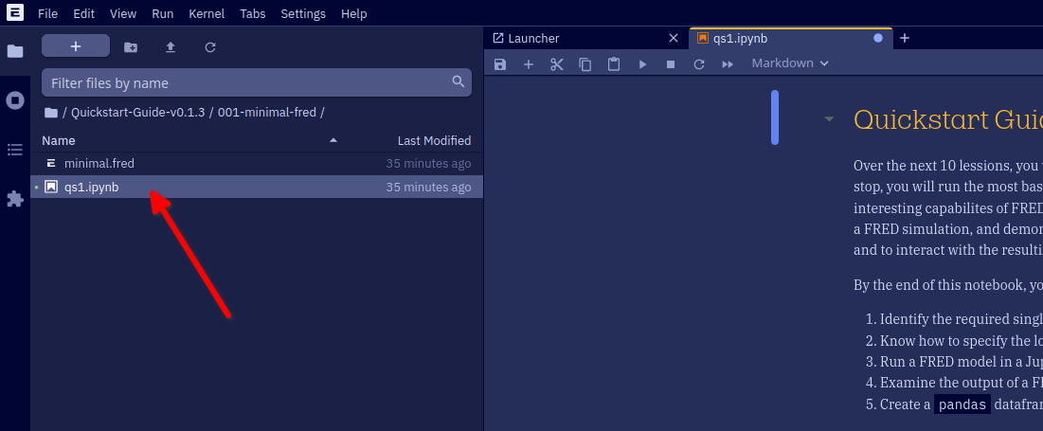Viewport: 1043px width, 431px height.
Task: Open the Settings menu
Action: click(303, 13)
